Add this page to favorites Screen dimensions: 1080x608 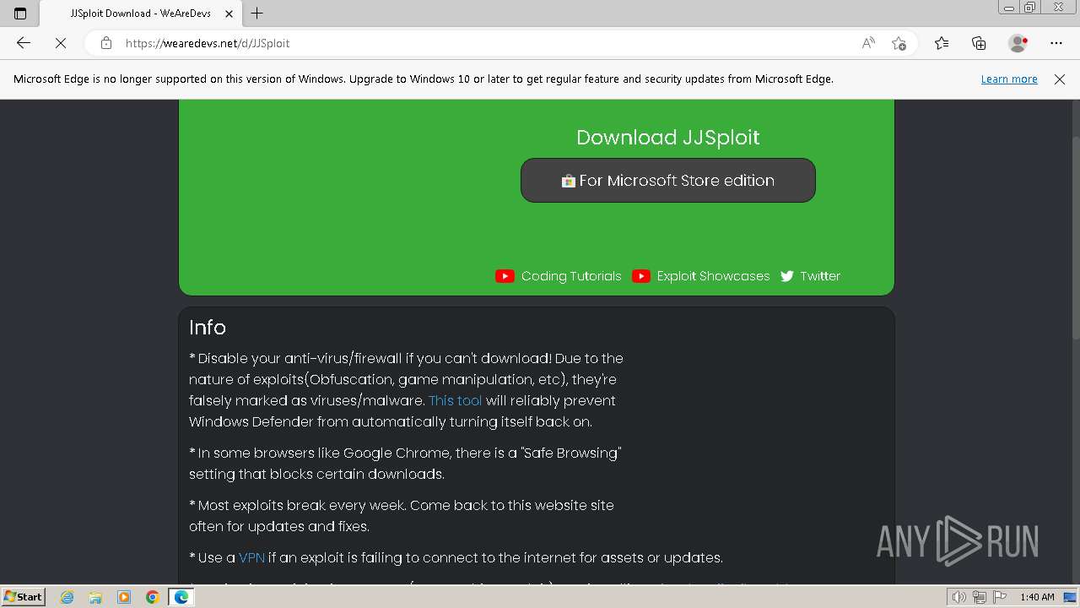pos(899,43)
